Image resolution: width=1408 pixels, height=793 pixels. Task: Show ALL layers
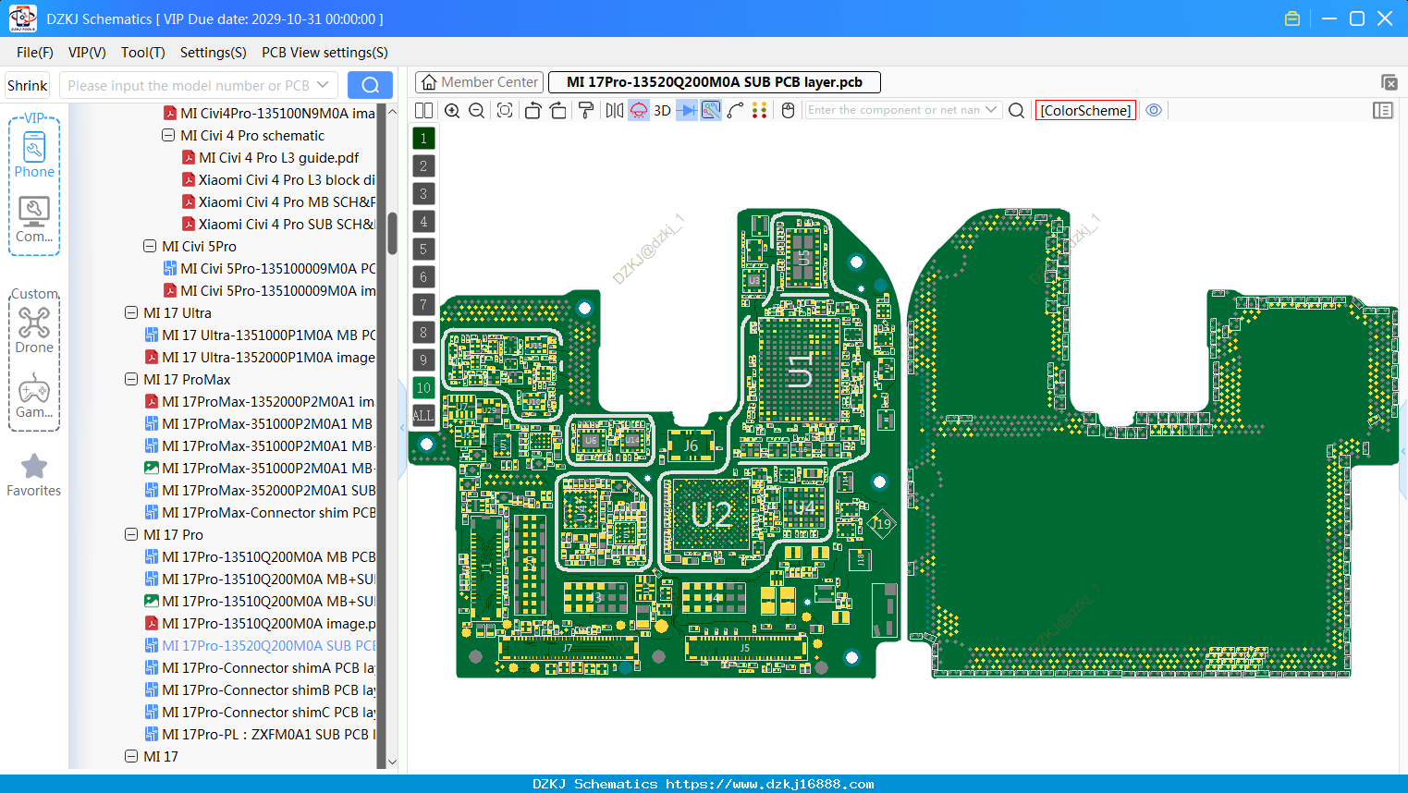tap(423, 415)
